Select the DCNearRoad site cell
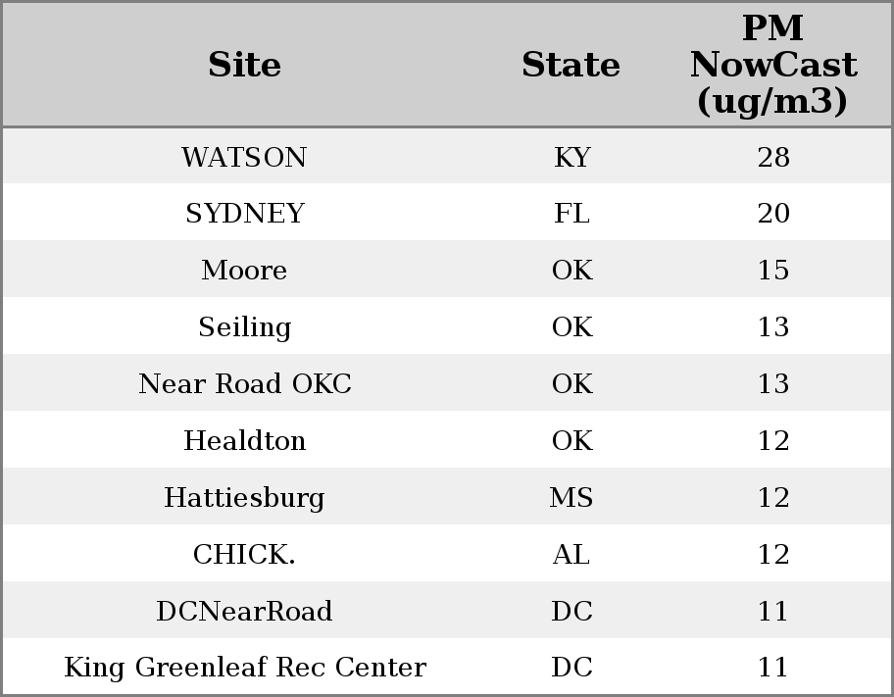894x697 pixels. click(x=244, y=612)
